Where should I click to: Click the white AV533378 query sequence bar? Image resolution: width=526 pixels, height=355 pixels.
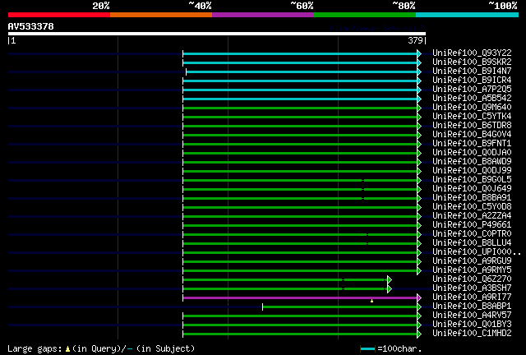(217, 34)
